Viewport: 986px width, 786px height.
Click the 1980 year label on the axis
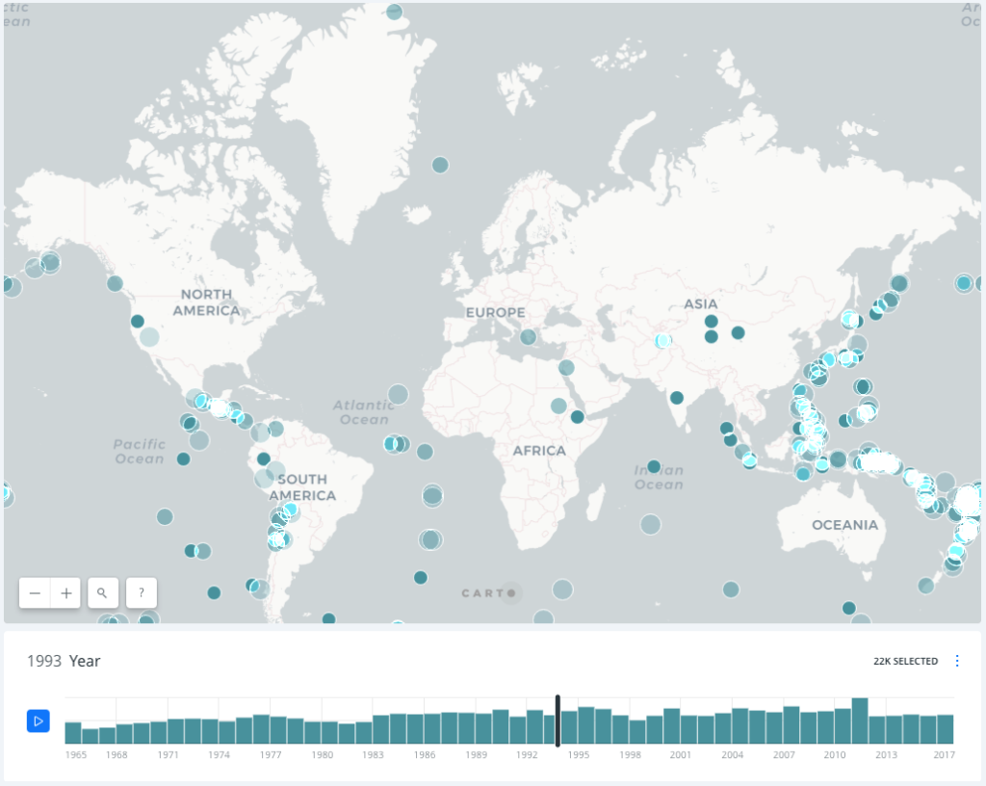(322, 755)
